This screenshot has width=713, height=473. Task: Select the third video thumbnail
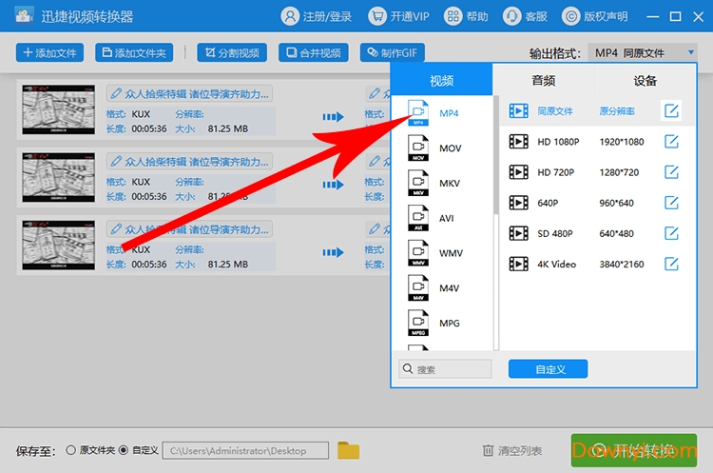pos(59,245)
